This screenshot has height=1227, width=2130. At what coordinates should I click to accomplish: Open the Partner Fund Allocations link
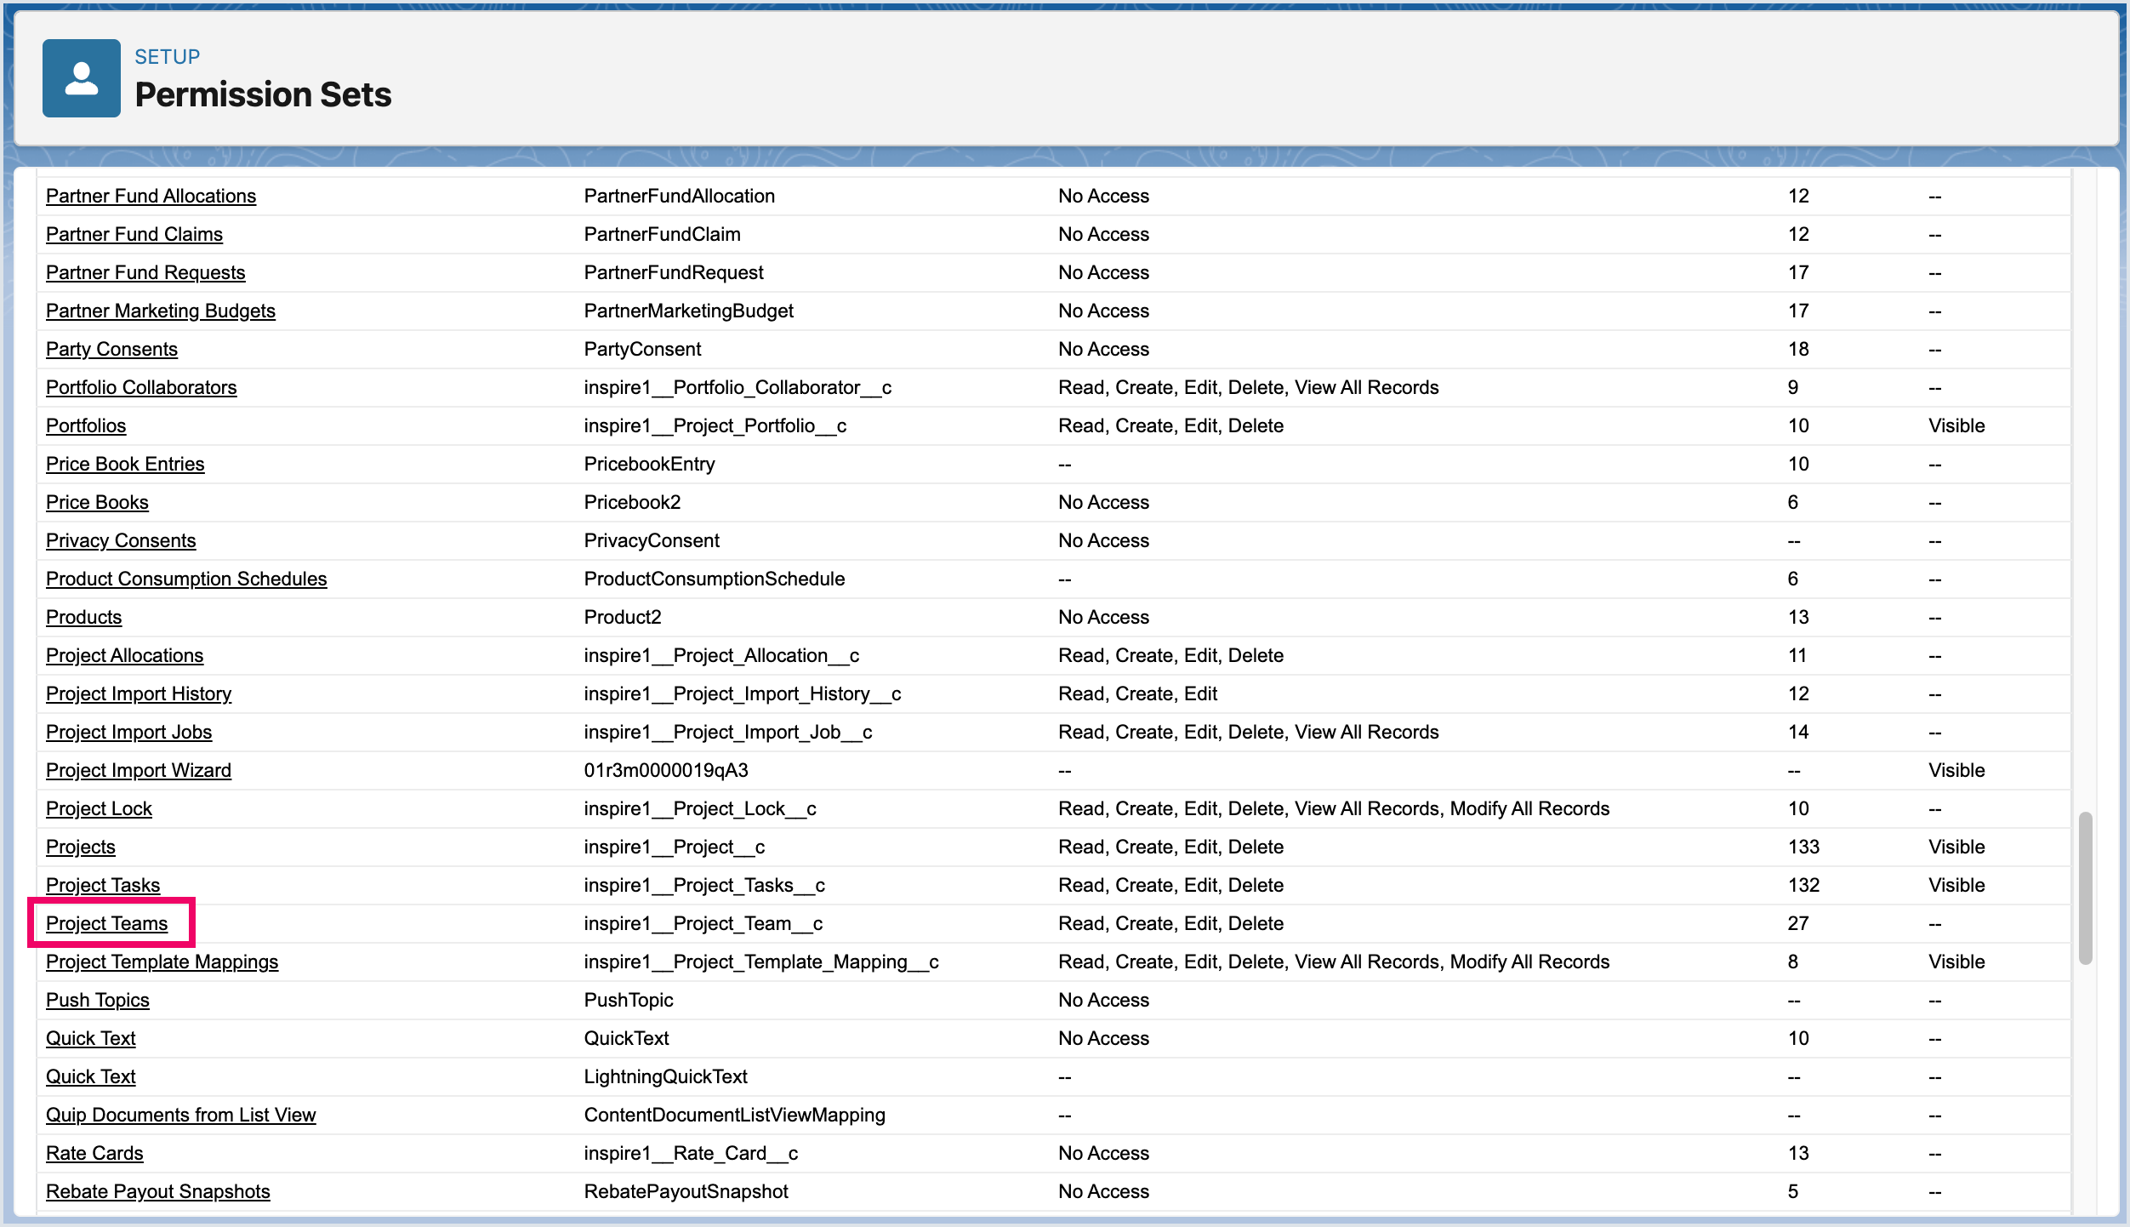(x=151, y=196)
